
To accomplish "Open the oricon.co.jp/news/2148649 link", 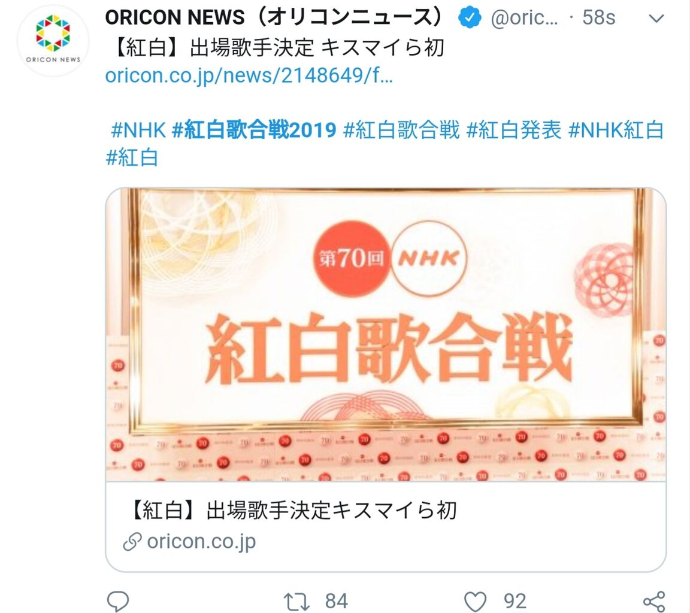I will coord(249,75).
